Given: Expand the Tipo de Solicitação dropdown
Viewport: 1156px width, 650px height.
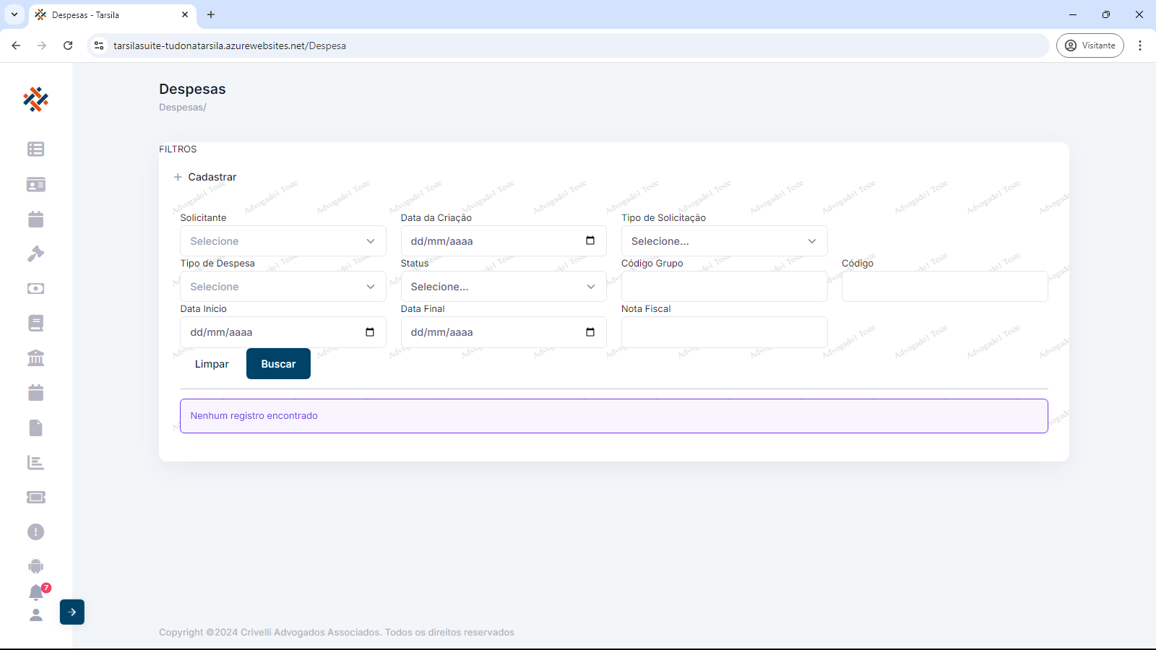Looking at the screenshot, I should point(724,241).
